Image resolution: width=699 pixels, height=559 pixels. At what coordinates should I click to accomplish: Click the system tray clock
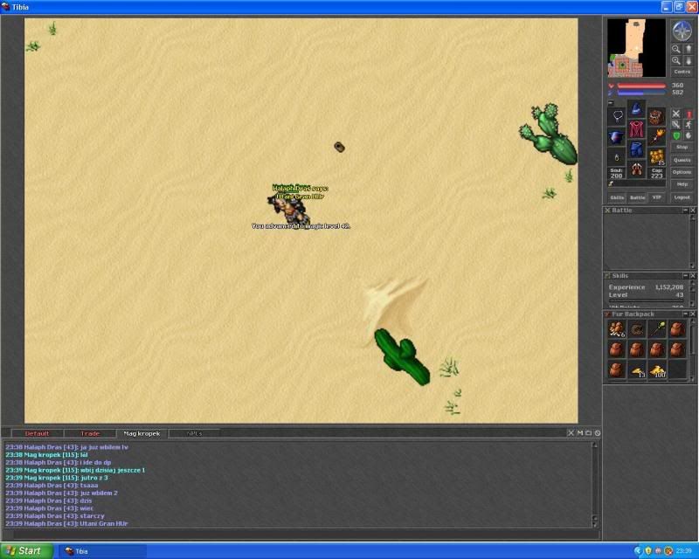684,551
